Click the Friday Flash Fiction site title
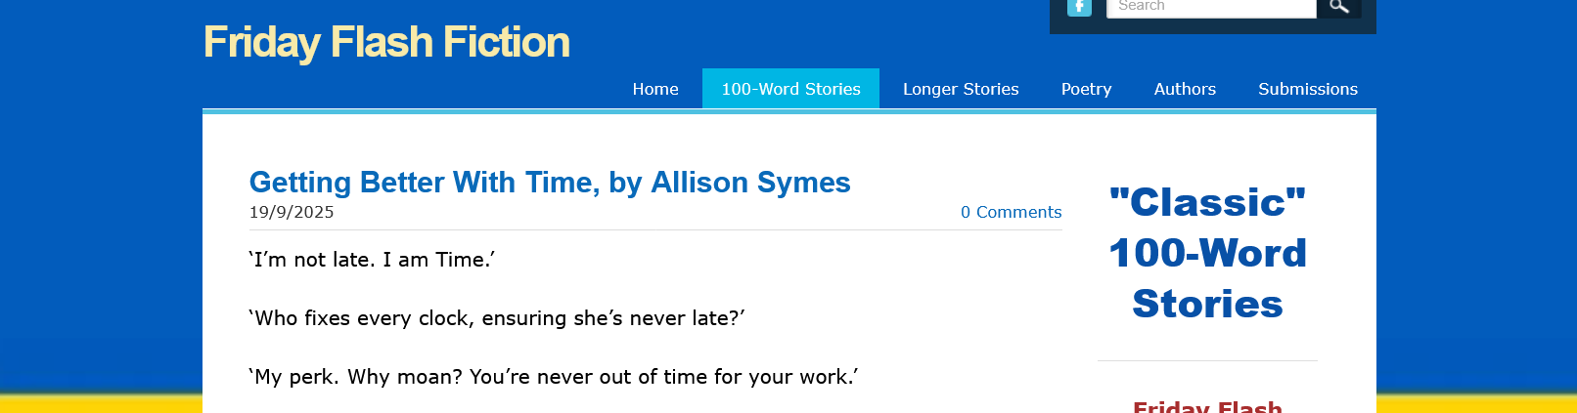1577x413 pixels. click(x=386, y=43)
